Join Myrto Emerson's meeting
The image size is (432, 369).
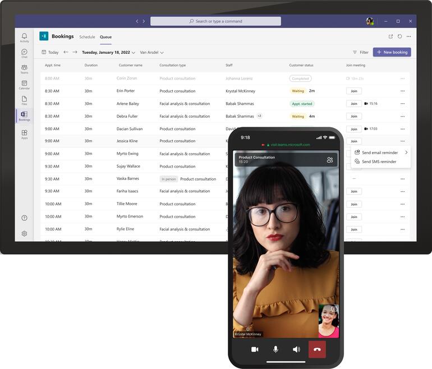point(354,216)
